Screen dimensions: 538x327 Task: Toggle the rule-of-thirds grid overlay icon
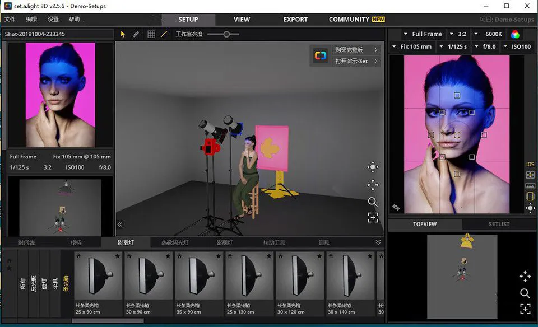[x=530, y=175]
